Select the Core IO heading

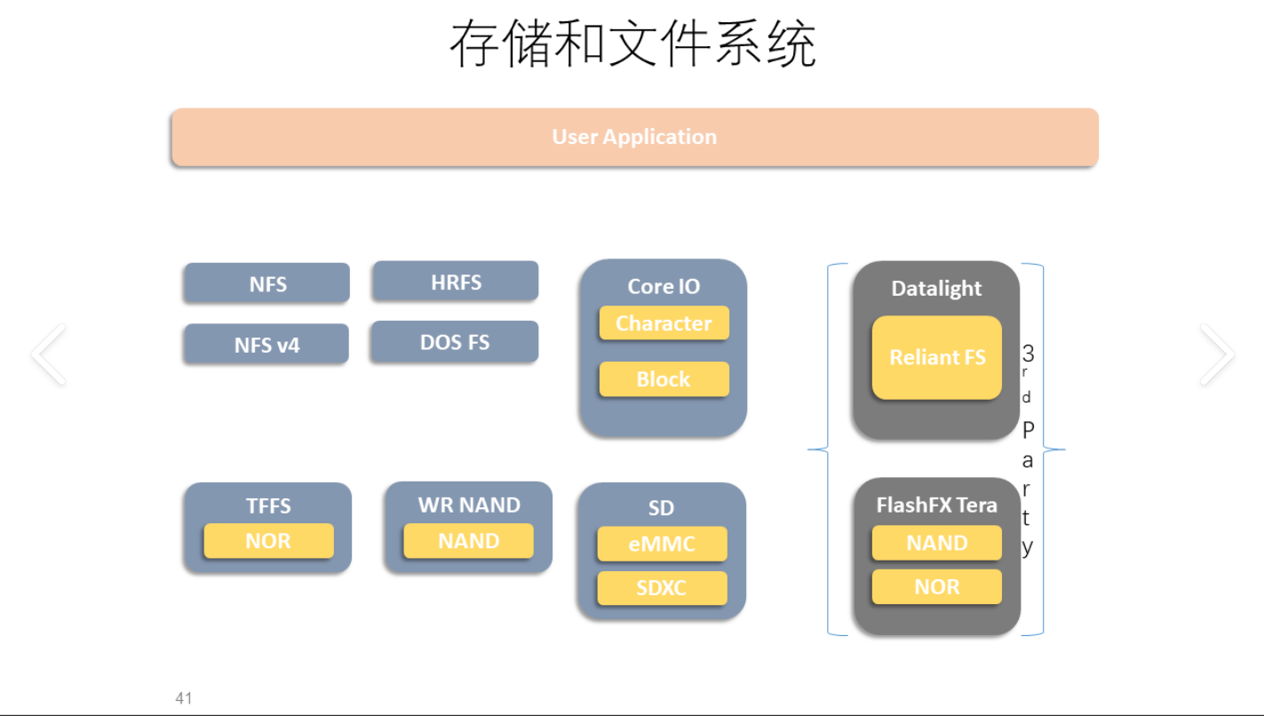pos(664,286)
